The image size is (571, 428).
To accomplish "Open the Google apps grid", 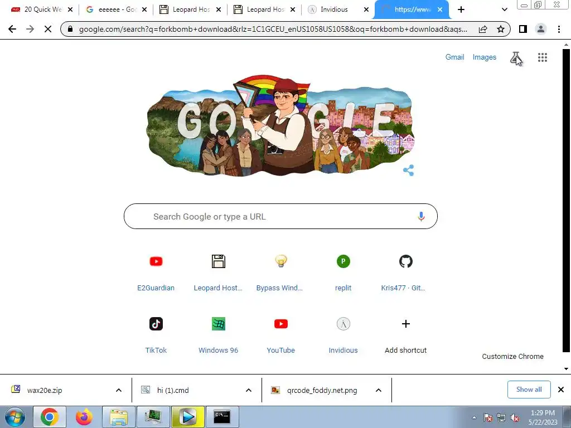I will [x=542, y=57].
